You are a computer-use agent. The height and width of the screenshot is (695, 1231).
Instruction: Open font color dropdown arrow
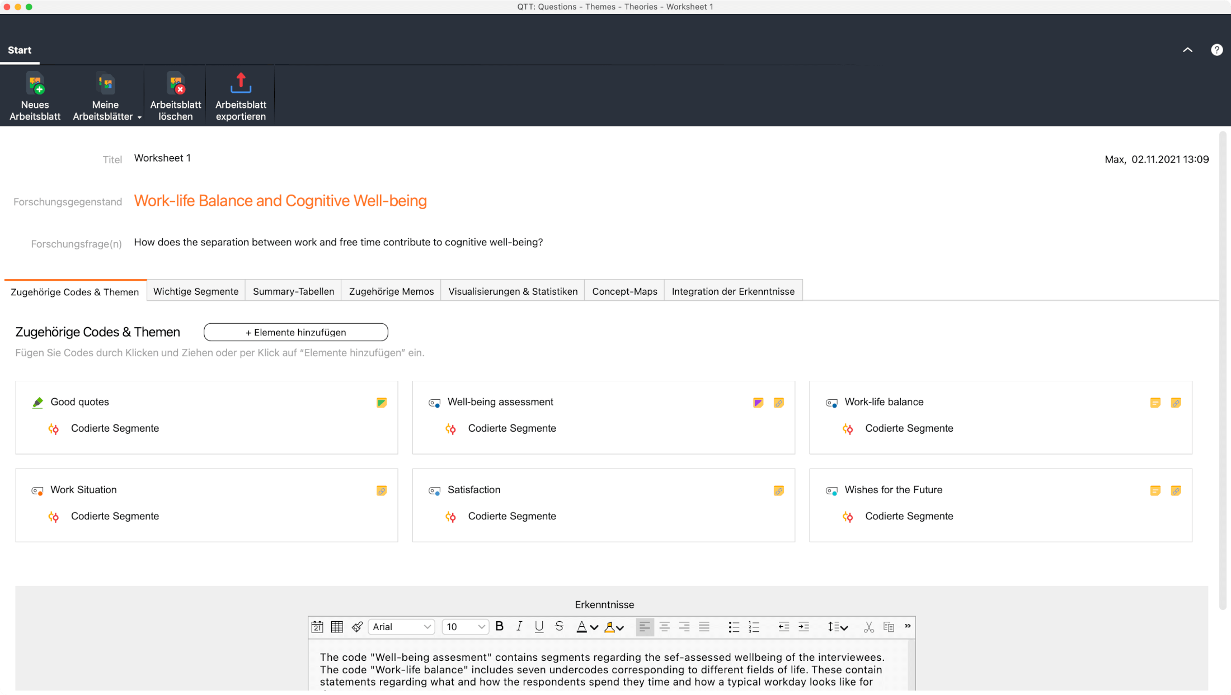[x=594, y=627]
